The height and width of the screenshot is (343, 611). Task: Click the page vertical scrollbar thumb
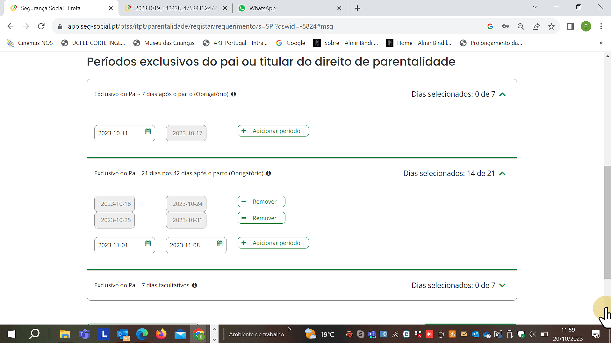point(607,223)
